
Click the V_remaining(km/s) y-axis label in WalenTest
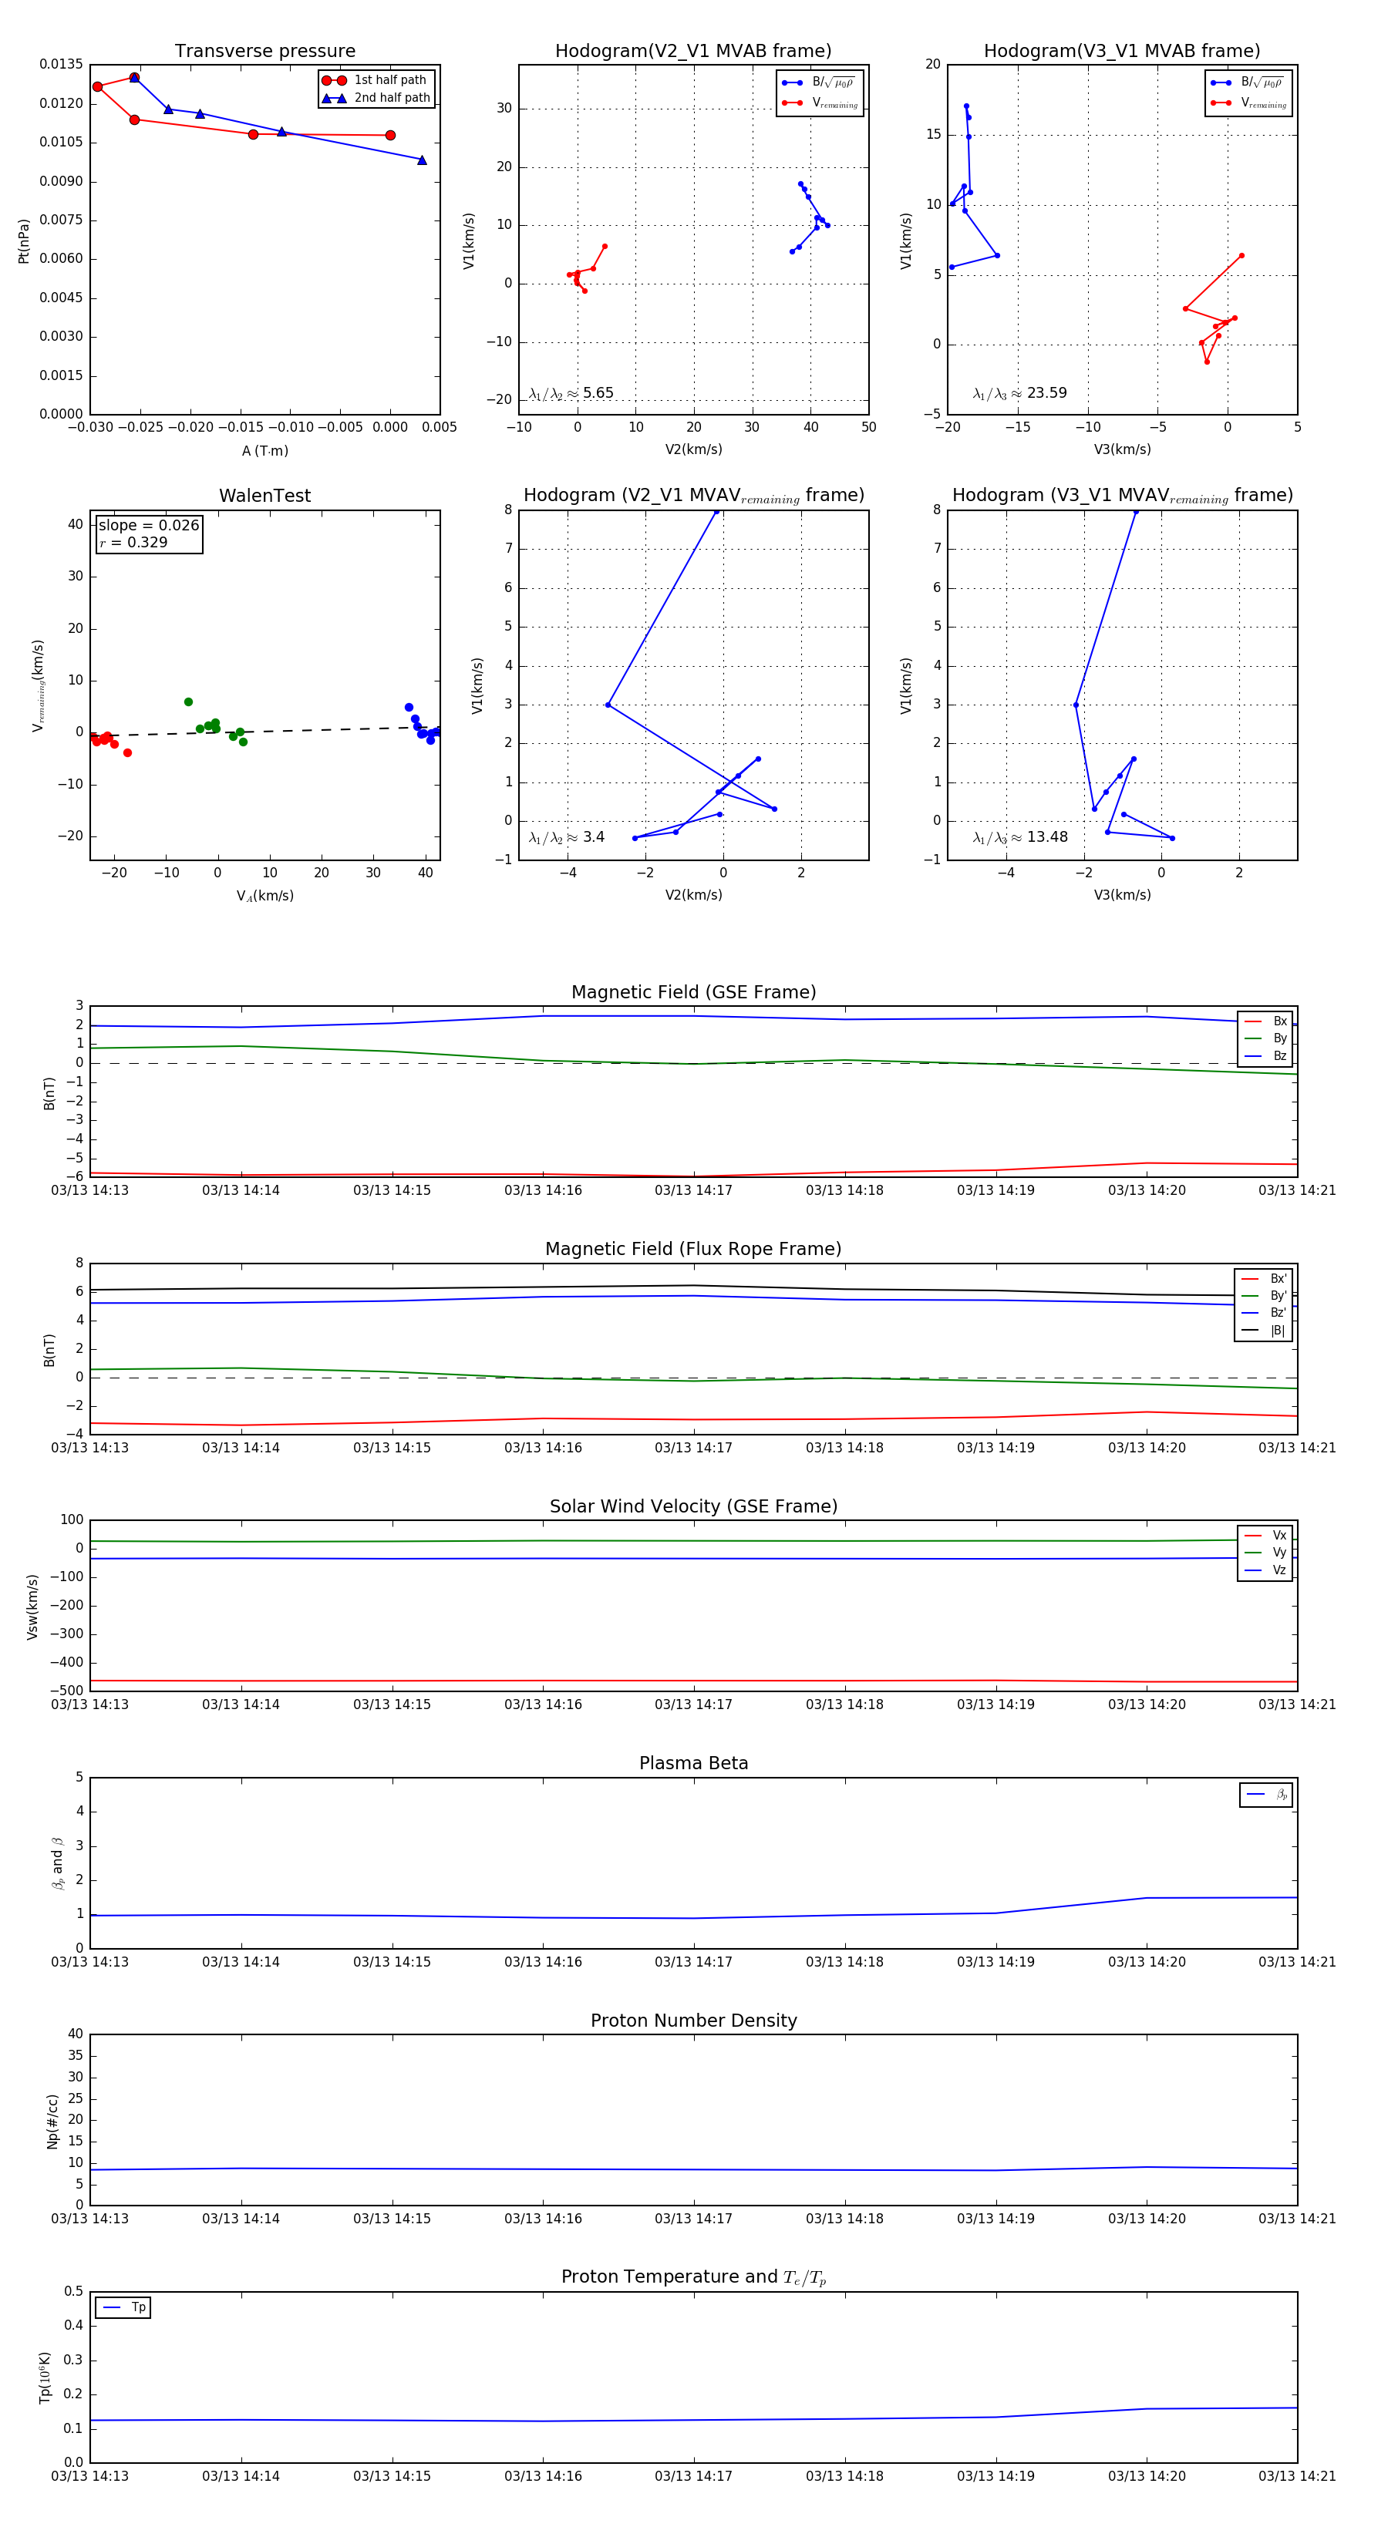(x=39, y=685)
